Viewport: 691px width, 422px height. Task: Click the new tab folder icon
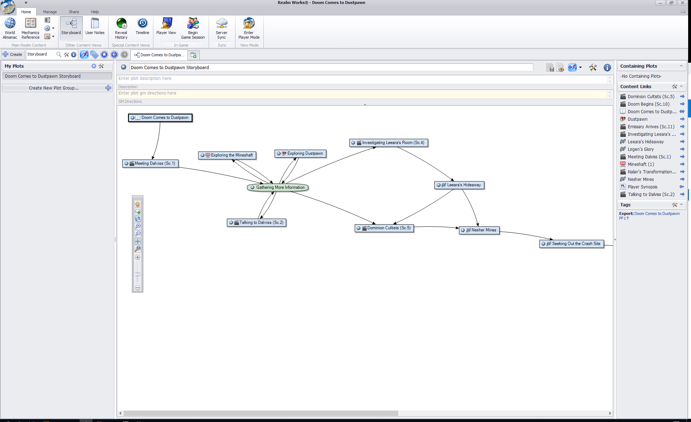click(194, 55)
